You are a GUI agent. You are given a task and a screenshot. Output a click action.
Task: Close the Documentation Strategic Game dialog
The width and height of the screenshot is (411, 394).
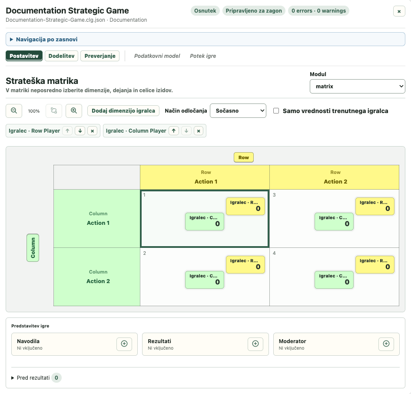(x=399, y=11)
